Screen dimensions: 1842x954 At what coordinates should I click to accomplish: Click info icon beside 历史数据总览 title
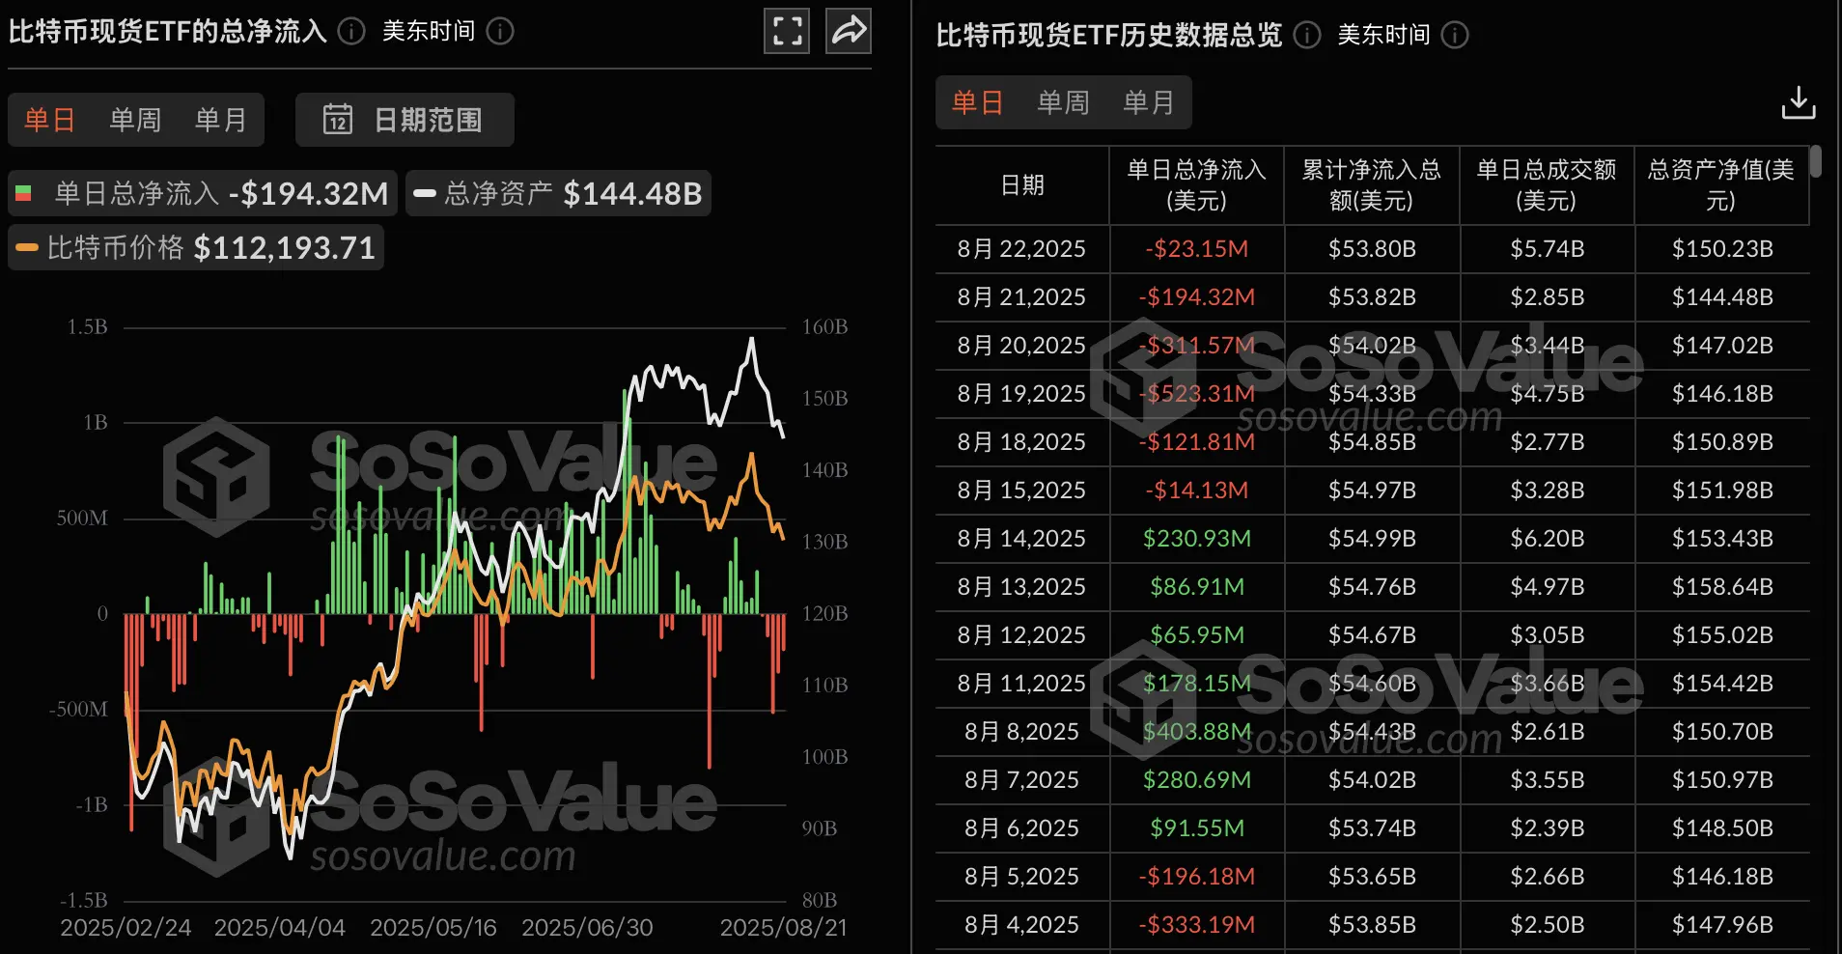coord(1306,36)
